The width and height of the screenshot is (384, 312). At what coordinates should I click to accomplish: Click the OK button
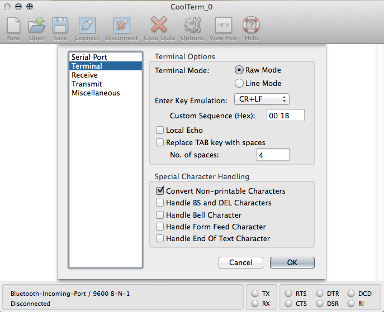(292, 262)
